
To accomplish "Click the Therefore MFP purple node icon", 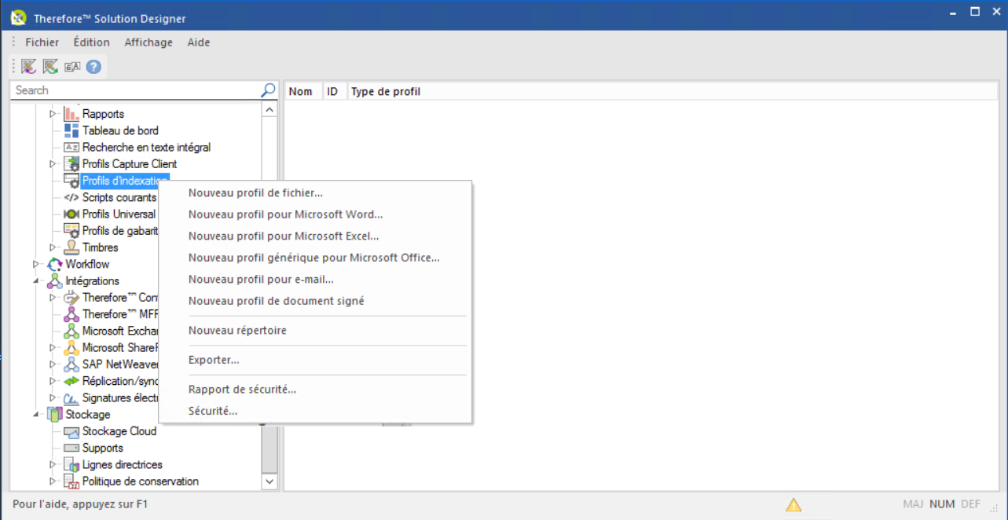I will (x=71, y=314).
